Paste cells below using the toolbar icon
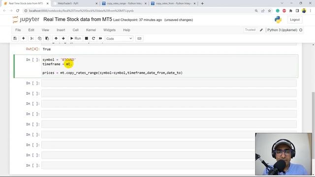The height and width of the screenshot is (177, 315). (47, 38)
